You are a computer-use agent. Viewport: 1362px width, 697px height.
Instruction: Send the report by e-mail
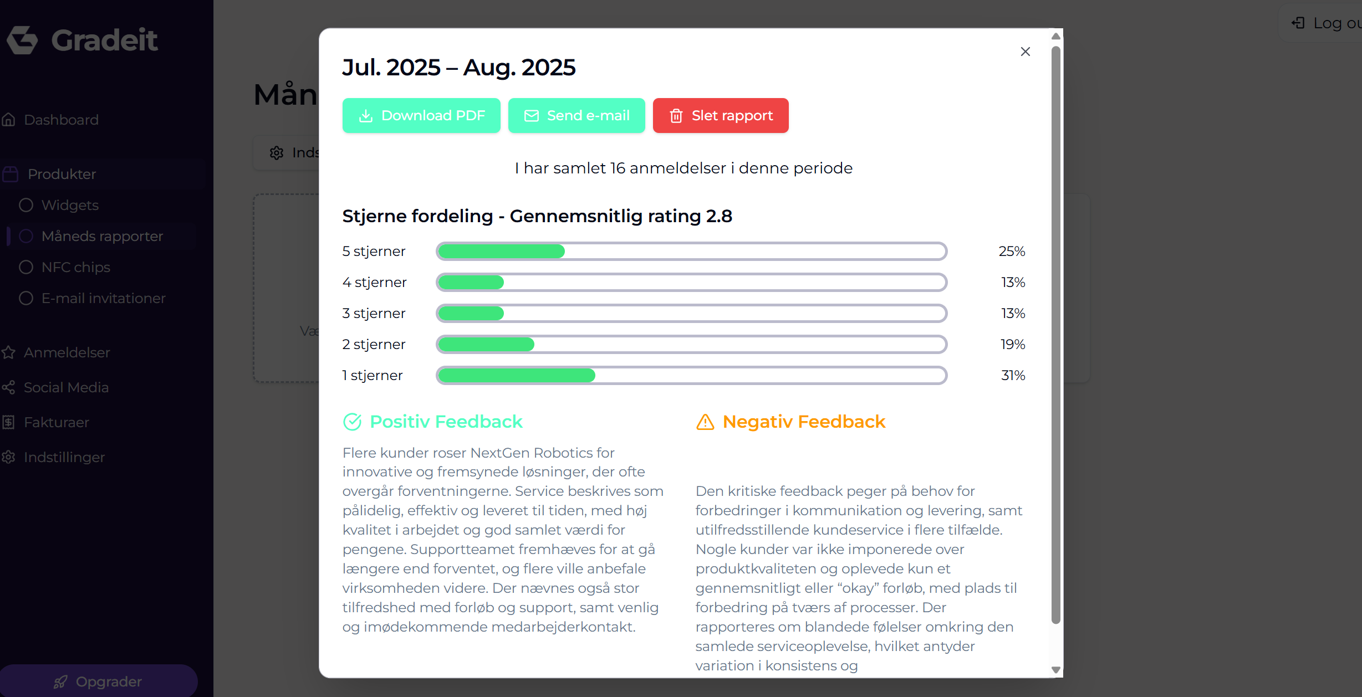(577, 115)
